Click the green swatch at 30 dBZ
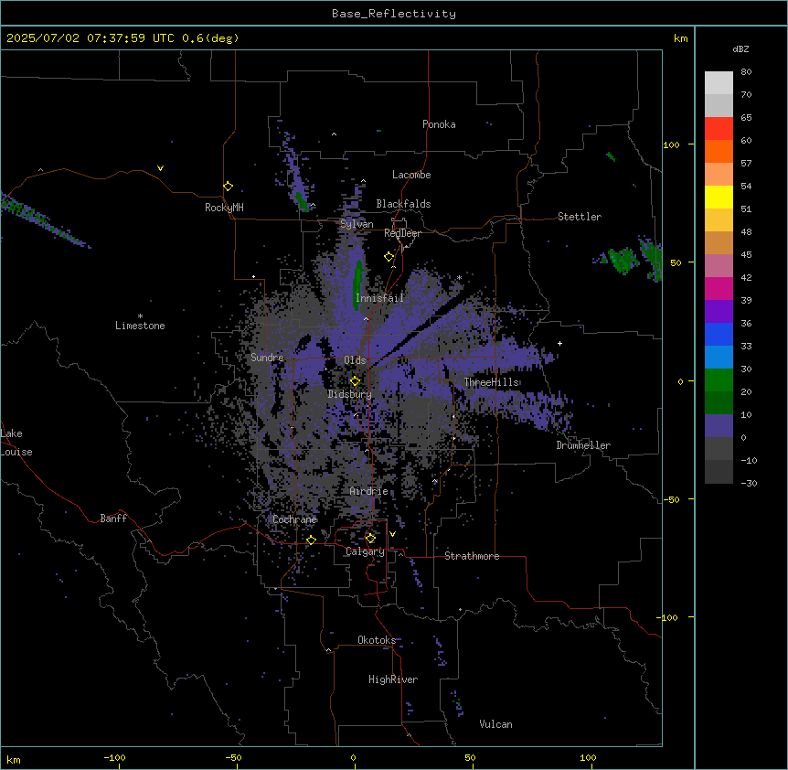Image resolution: width=788 pixels, height=770 pixels. 719,380
